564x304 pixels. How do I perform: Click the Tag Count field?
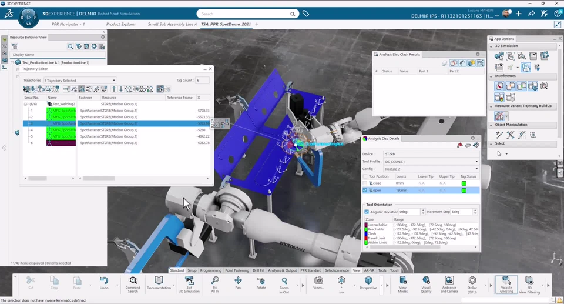click(x=203, y=81)
